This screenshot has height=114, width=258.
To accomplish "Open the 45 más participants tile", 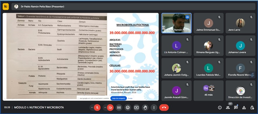I will point(208,90).
